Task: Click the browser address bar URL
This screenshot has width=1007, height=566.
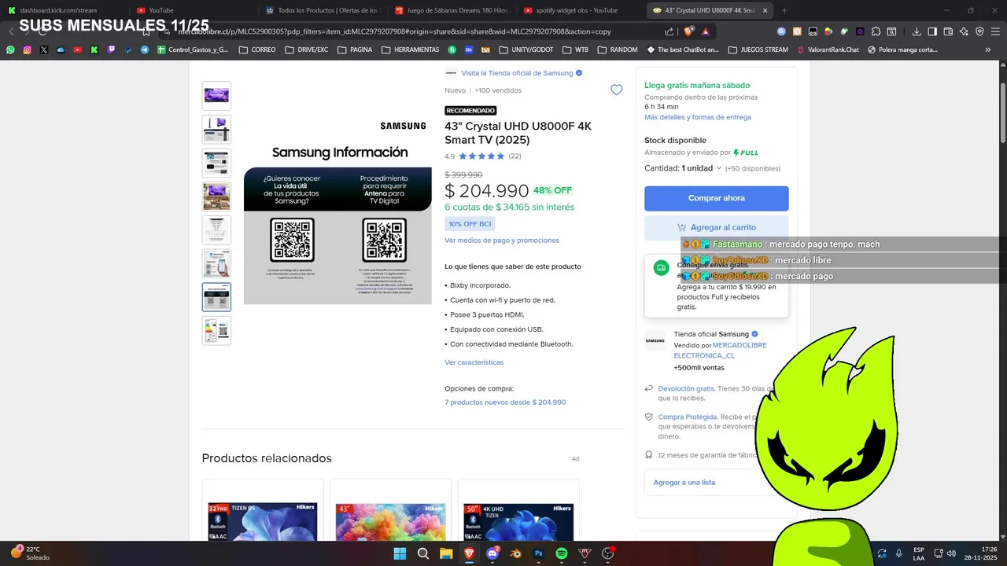Action: coord(393,31)
